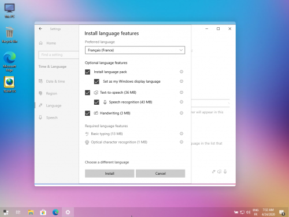Show info icon for Handwriting
Viewport: 289px width, 217px height.
point(181,113)
